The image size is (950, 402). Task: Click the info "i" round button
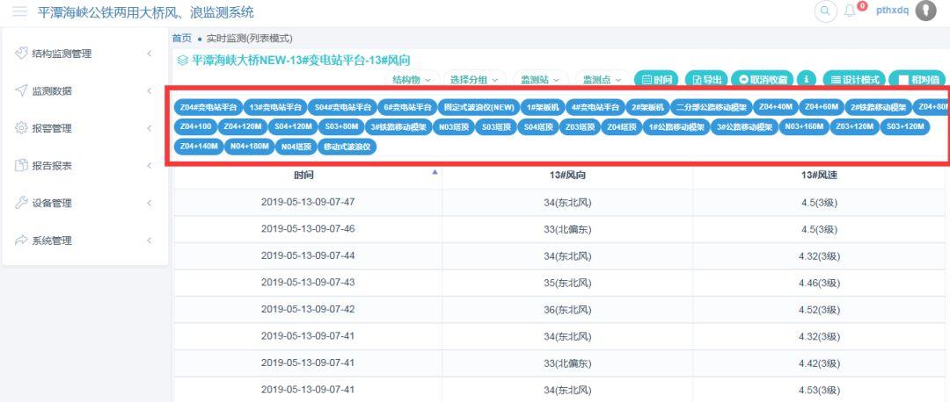coord(807,79)
